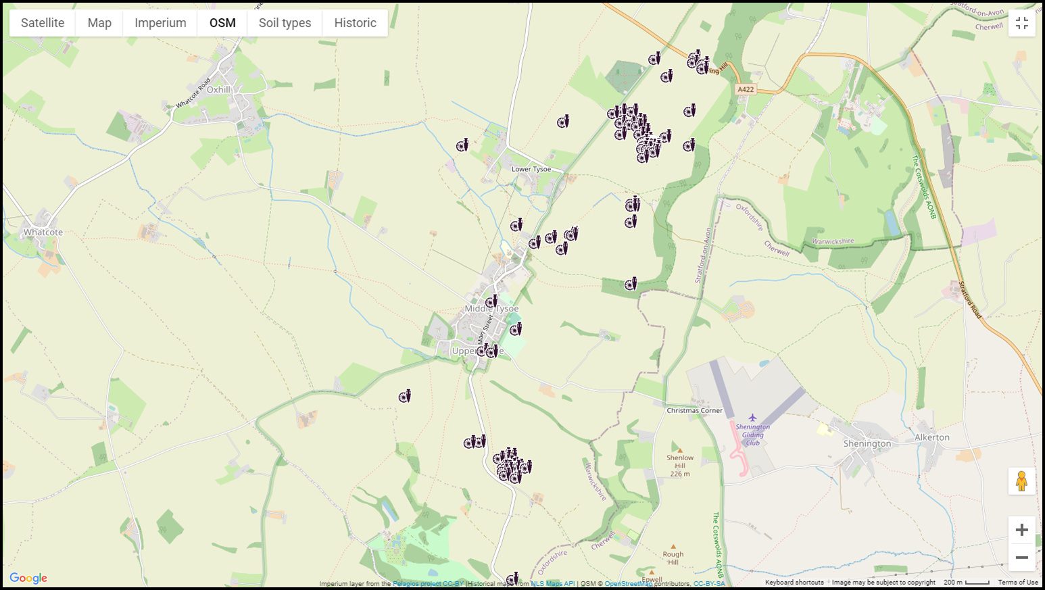This screenshot has width=1045, height=590.
Task: Select the Imperium layer tab
Action: click(x=160, y=22)
